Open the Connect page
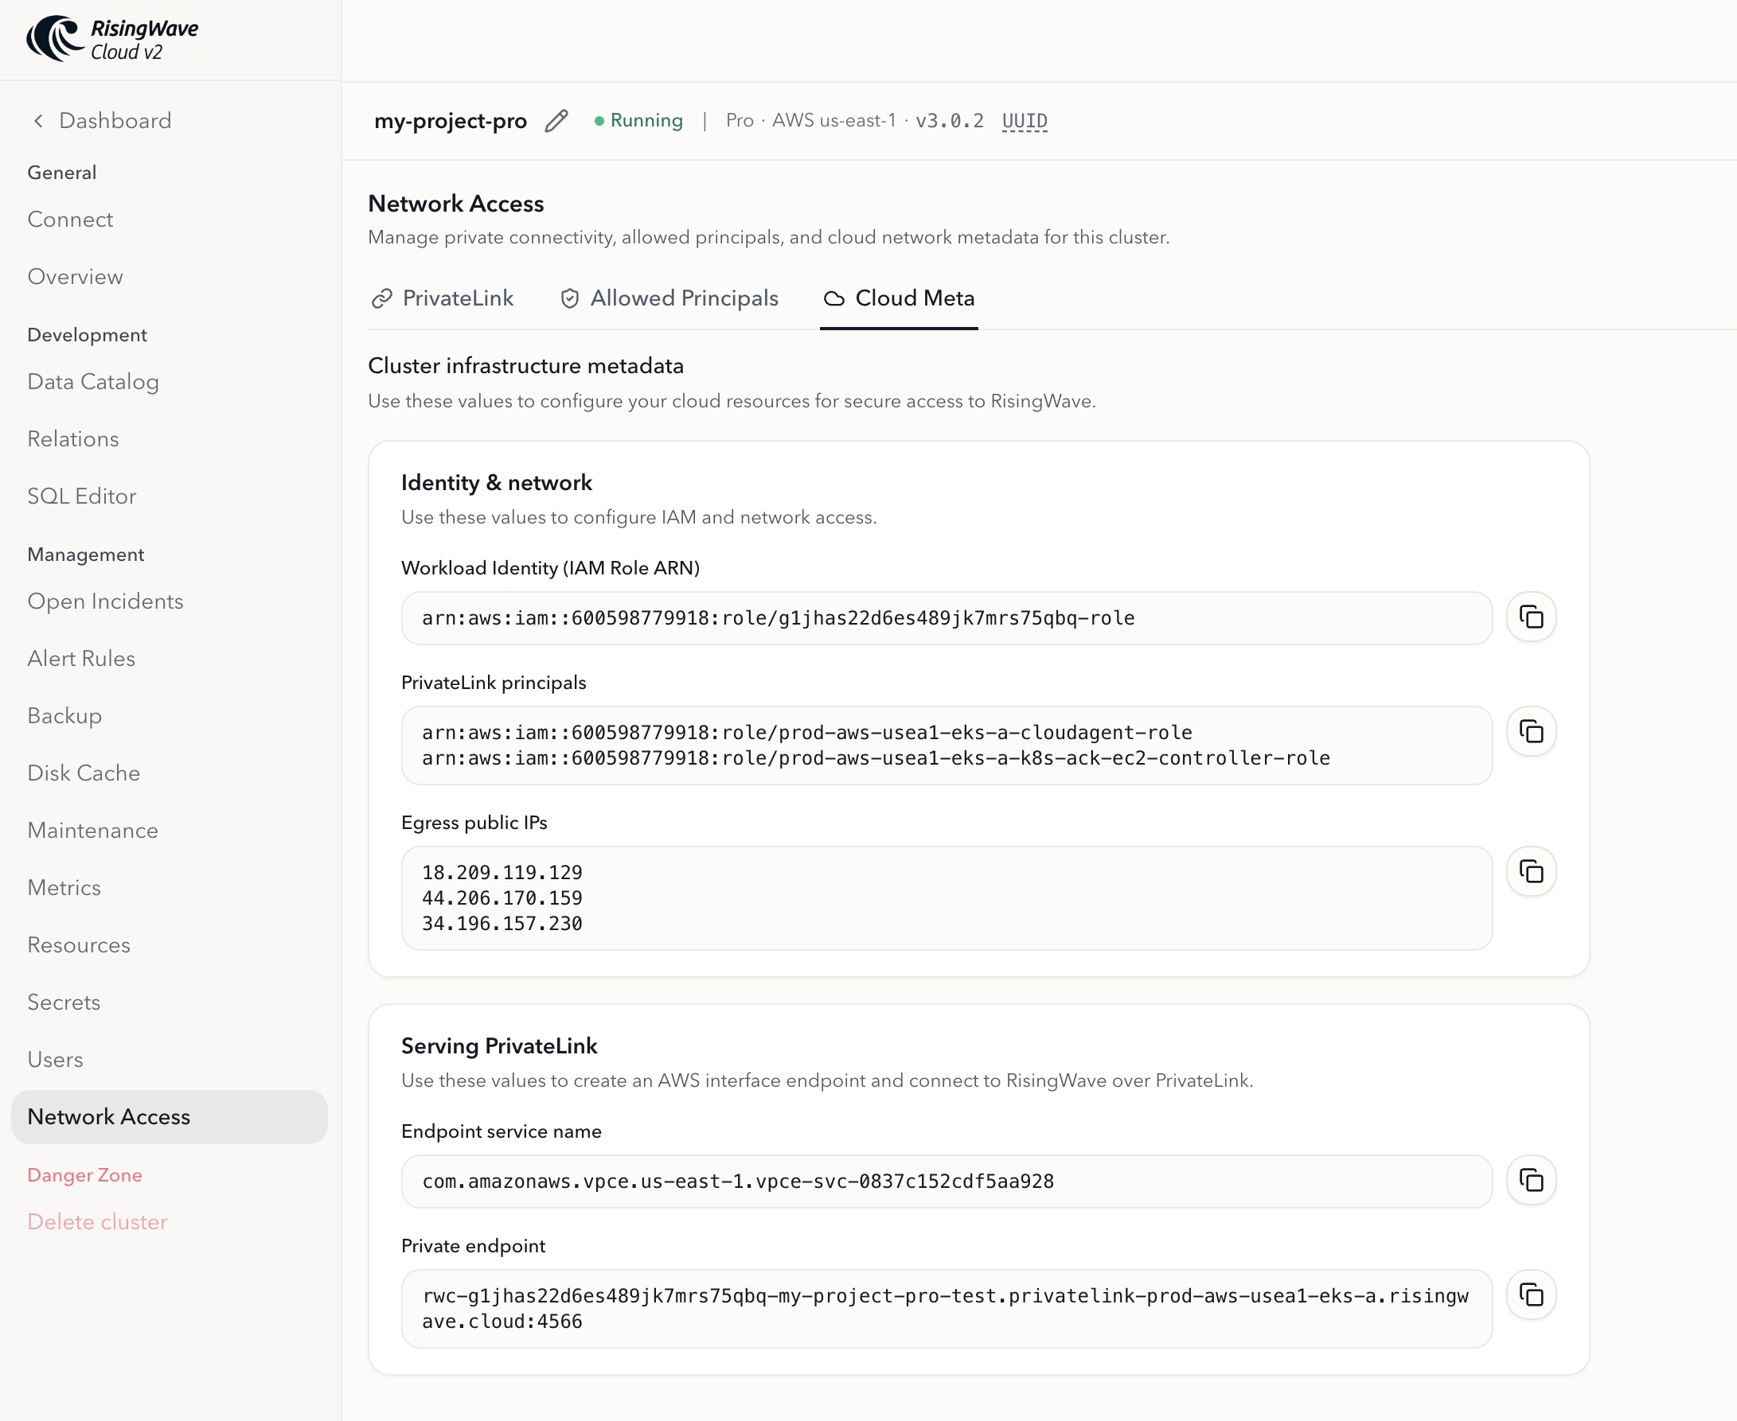Image resolution: width=1737 pixels, height=1421 pixels. [70, 220]
